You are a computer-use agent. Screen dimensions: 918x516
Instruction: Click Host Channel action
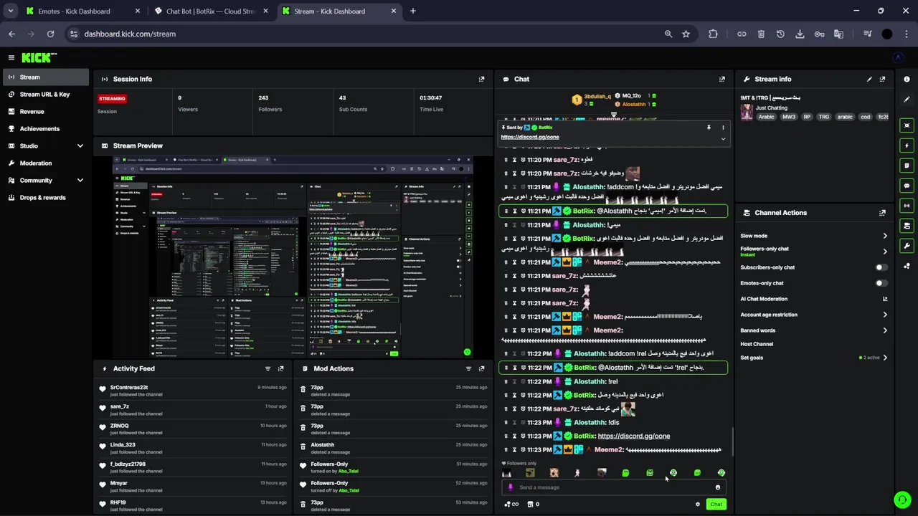point(757,344)
